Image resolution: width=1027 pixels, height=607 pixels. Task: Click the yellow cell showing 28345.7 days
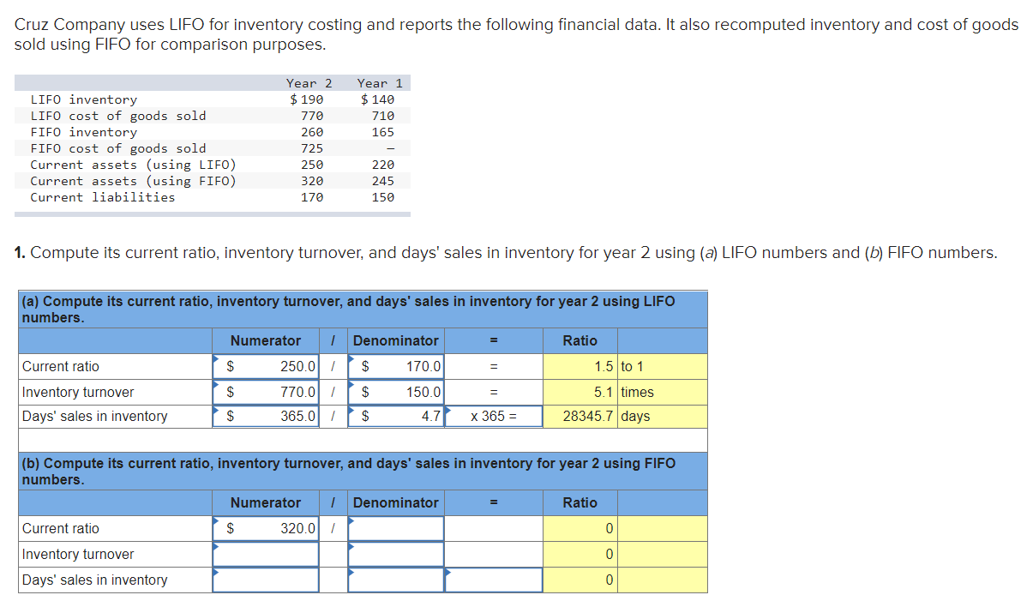[581, 418]
